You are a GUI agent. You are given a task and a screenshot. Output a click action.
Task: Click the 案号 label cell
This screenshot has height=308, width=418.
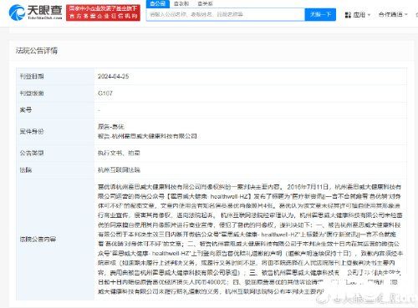[x=55, y=110]
